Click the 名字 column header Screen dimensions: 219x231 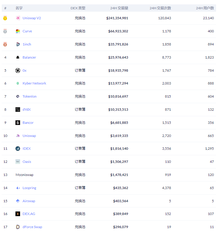coord(19,8)
